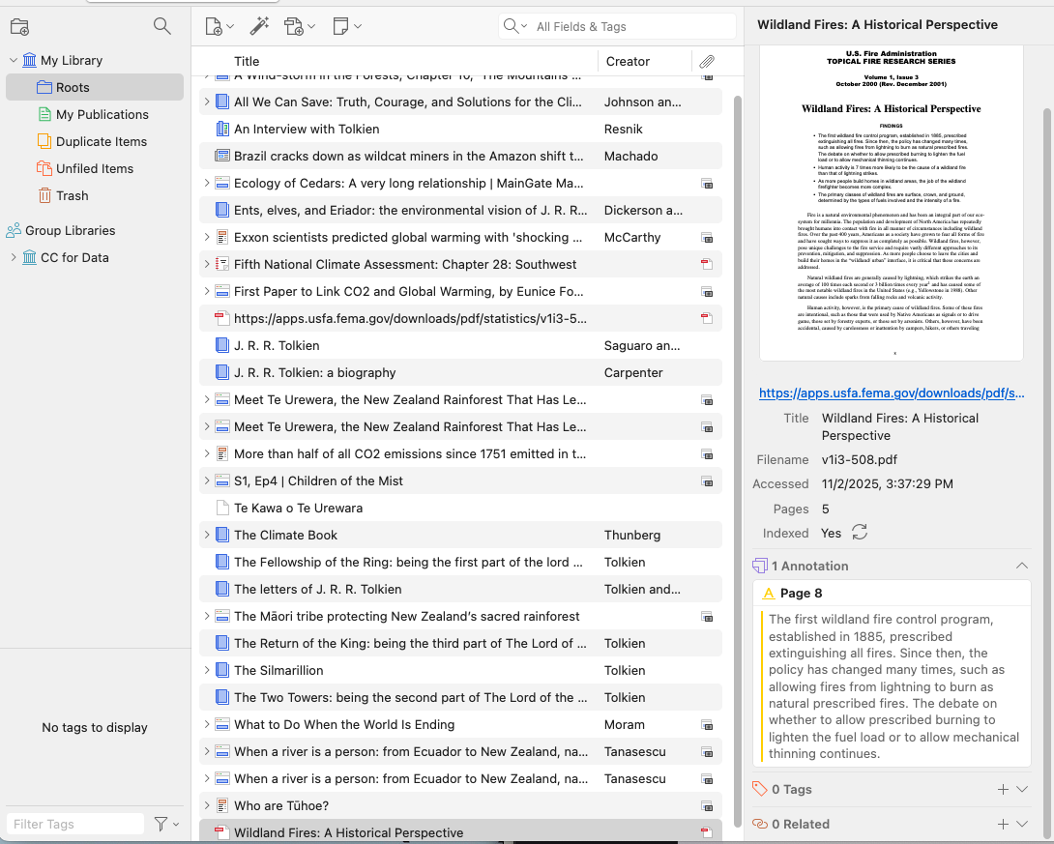Select the My Publications collection

[102, 114]
